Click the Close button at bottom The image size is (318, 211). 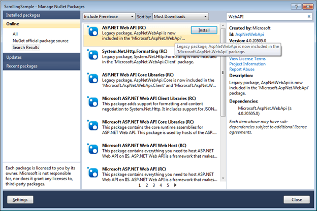pos(297,200)
